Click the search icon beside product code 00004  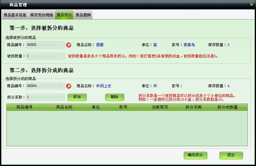68,86
